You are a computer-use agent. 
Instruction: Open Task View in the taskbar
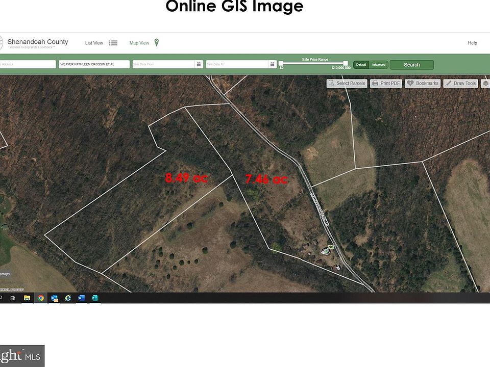13,298
